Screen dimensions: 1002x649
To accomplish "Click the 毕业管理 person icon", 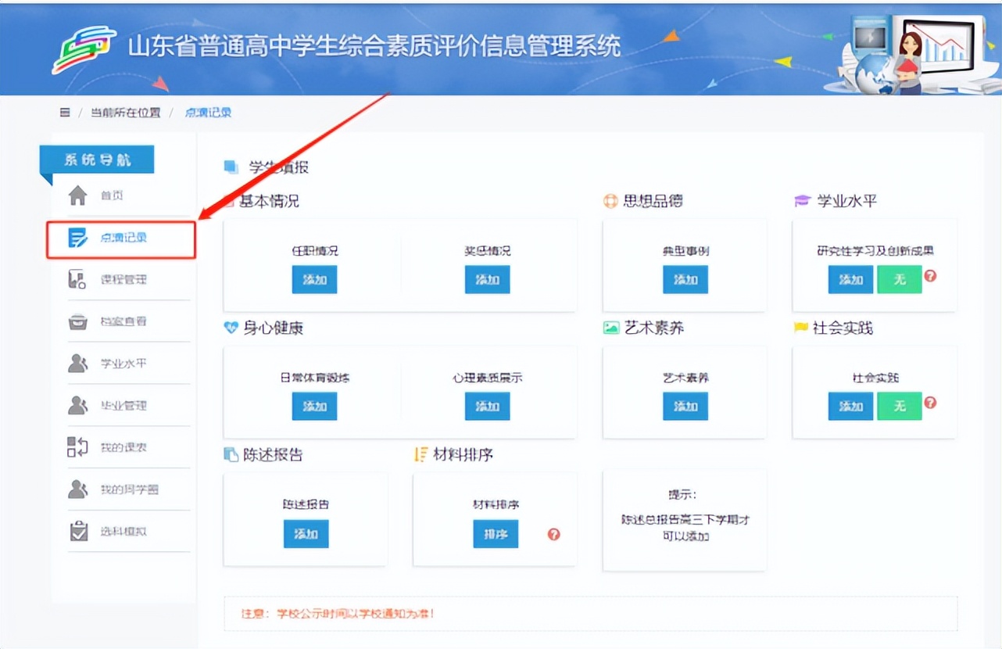I will [77, 406].
